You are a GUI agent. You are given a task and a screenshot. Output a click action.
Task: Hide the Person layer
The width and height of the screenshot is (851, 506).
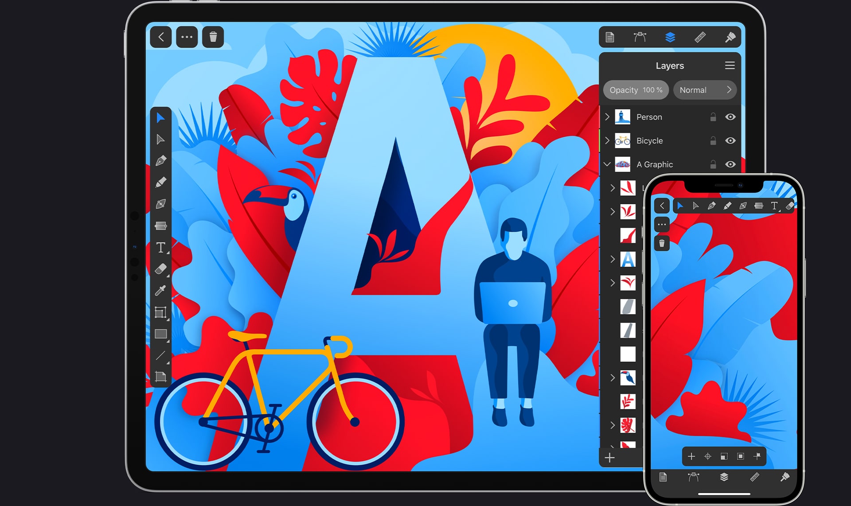coord(730,117)
